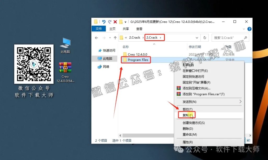268x160 pixels.
Task: Minimize the Explorer window
Action: pos(223,22)
